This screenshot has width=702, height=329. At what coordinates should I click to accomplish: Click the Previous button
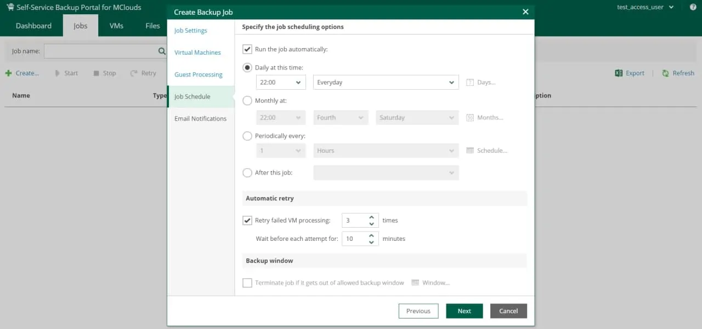(x=418, y=311)
